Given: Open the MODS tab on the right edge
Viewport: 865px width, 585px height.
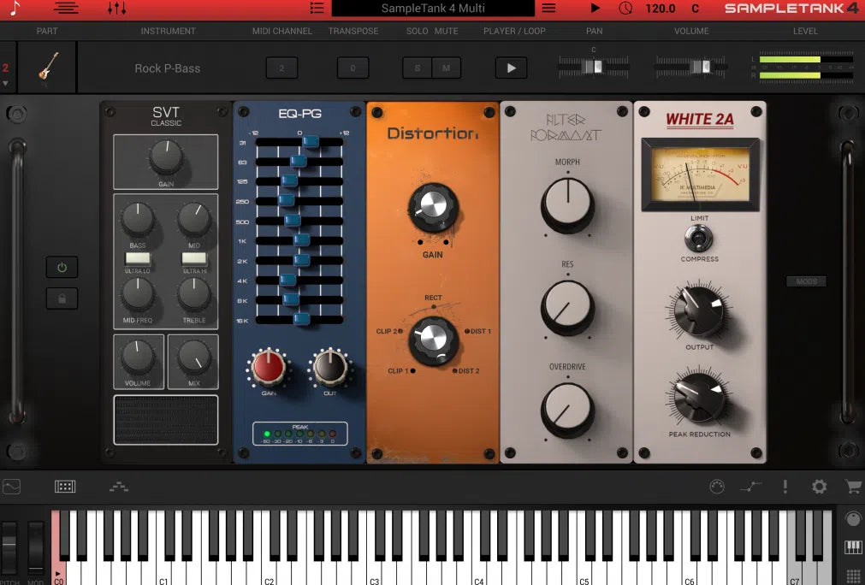Looking at the screenshot, I should [x=805, y=281].
